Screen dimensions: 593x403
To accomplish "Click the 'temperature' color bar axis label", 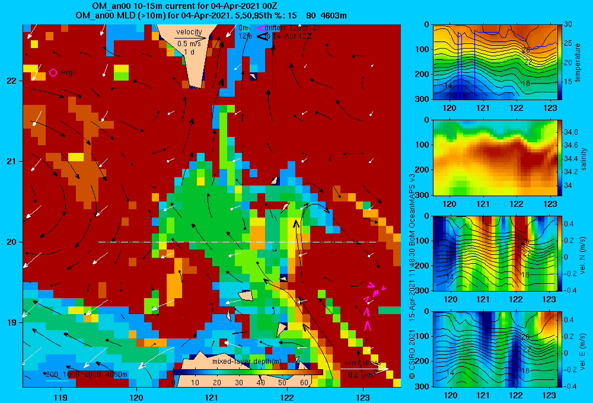I will point(578,62).
